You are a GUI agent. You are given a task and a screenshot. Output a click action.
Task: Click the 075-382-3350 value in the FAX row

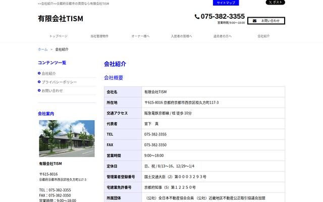point(155,145)
